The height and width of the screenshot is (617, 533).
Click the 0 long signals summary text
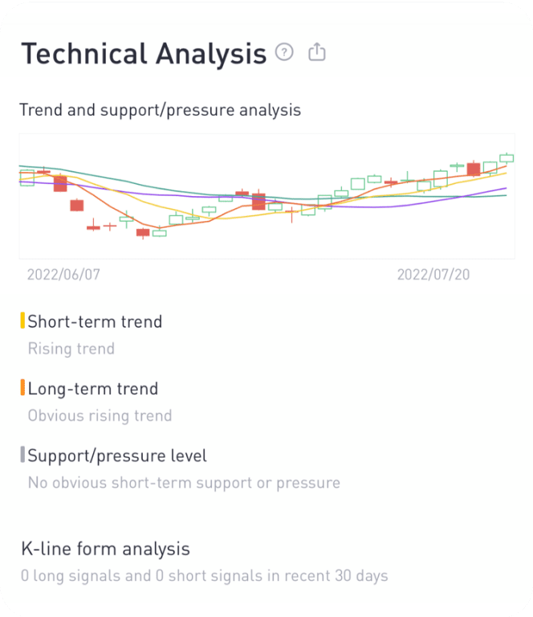click(x=205, y=576)
